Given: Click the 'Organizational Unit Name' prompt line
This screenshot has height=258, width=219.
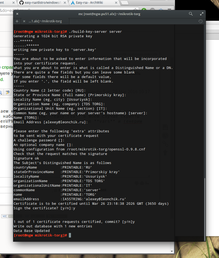Looking at the screenshot, I should pyautogui.click(x=60, y=109).
